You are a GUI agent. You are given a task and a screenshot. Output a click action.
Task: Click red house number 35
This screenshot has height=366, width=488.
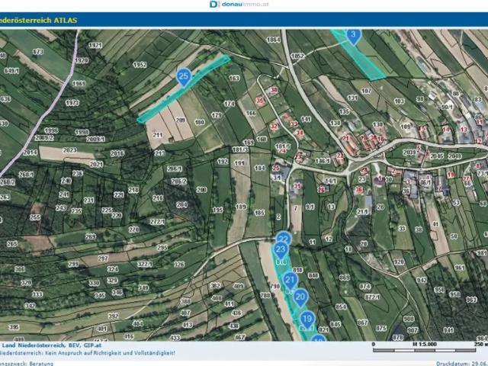click(259, 100)
